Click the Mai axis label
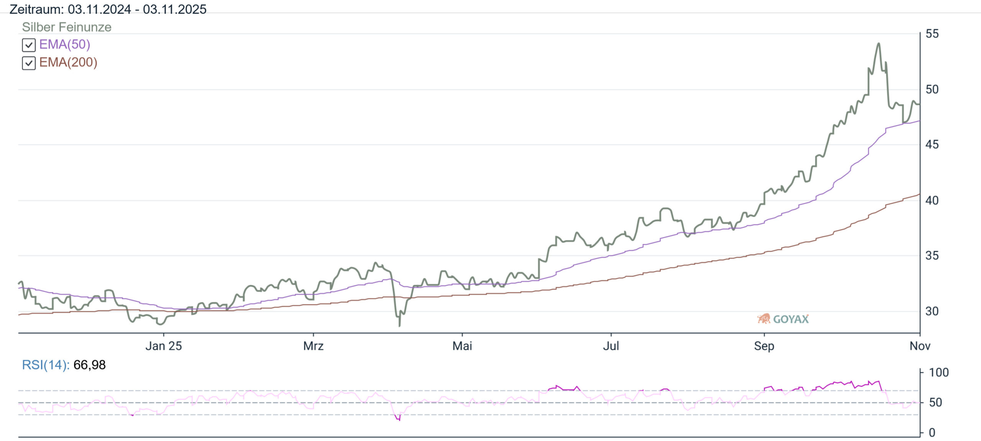The height and width of the screenshot is (441, 981). coord(462,346)
